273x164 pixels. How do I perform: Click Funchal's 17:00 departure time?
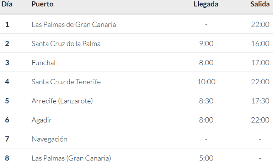click(260, 63)
